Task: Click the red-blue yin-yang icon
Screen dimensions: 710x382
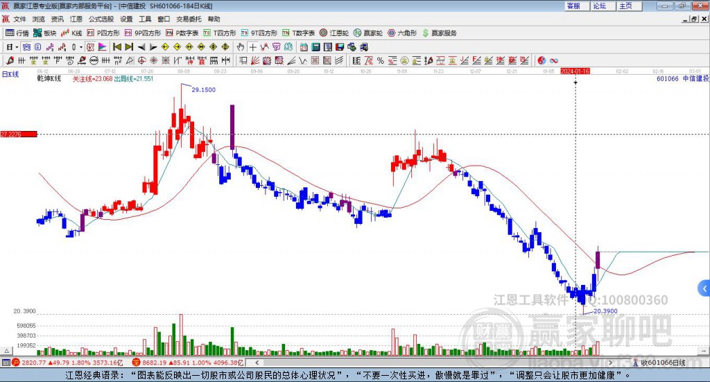Action: [542, 60]
